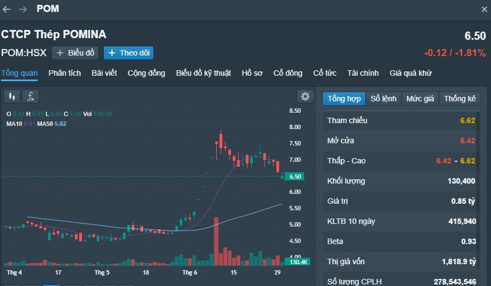Switch to the Tổng quan tab

pyautogui.click(x=20, y=73)
